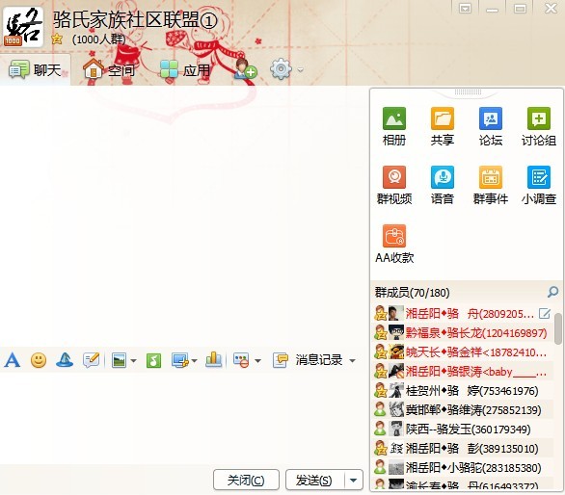The width and height of the screenshot is (565, 495).
Task: Click the star rating icon beside 1000人群
Action: point(57,39)
